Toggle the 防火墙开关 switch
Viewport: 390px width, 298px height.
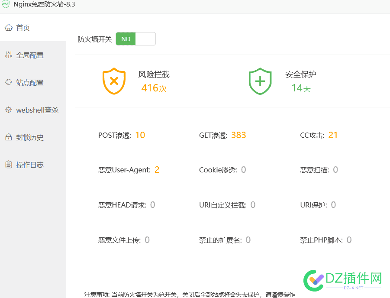pos(135,39)
